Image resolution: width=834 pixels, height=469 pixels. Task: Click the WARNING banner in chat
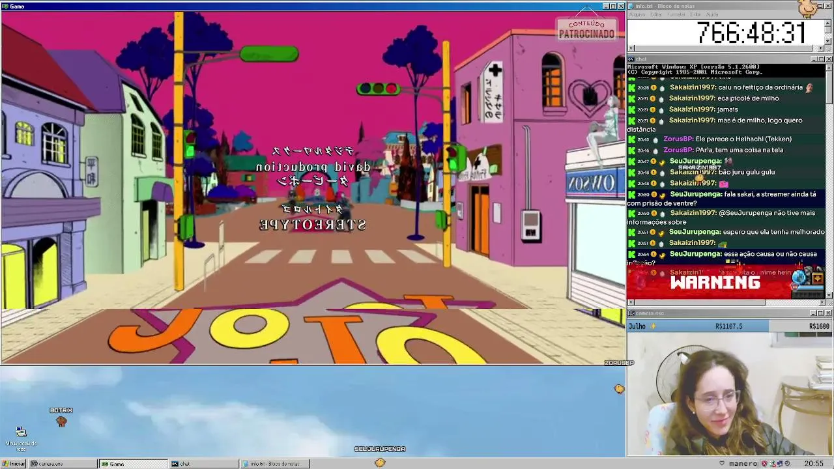click(715, 282)
